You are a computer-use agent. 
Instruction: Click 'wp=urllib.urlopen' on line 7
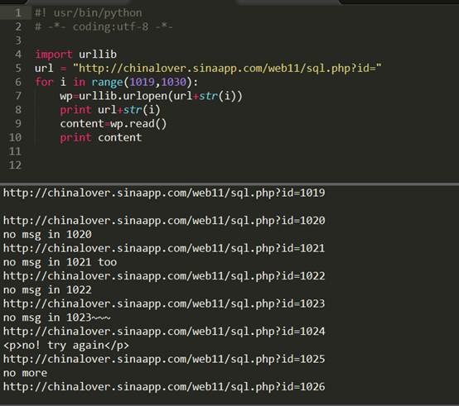(114, 96)
